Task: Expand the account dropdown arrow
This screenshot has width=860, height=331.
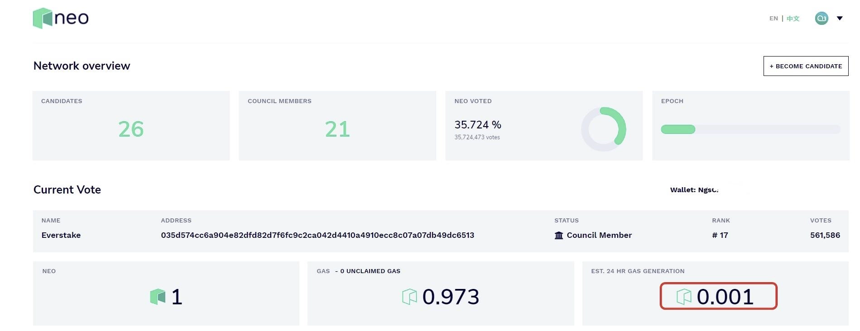Action: pos(840,19)
